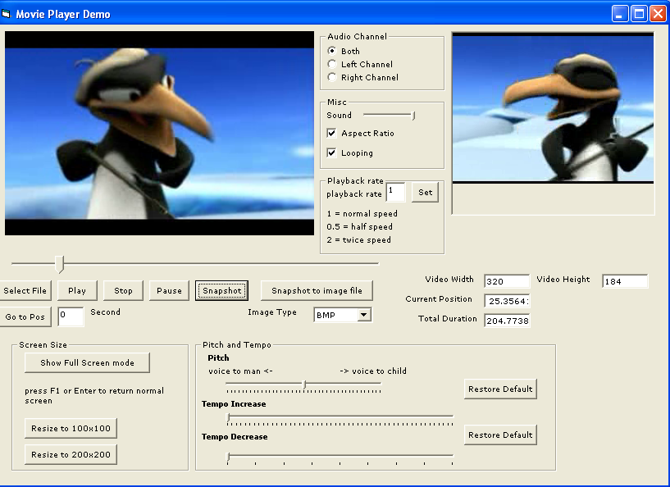Switch audio to Right Channel
Image resolution: width=670 pixels, height=487 pixels.
click(x=332, y=77)
